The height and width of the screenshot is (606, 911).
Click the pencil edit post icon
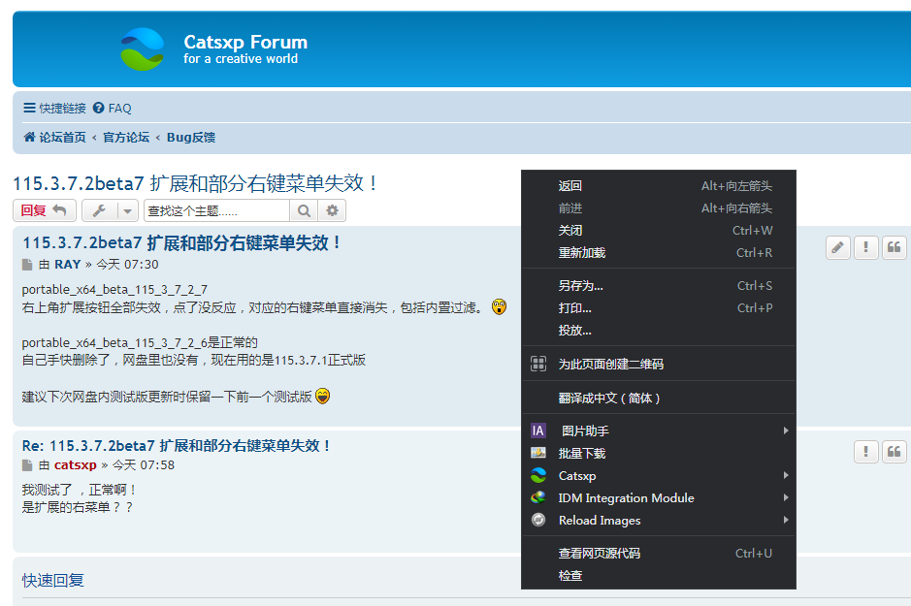click(838, 248)
